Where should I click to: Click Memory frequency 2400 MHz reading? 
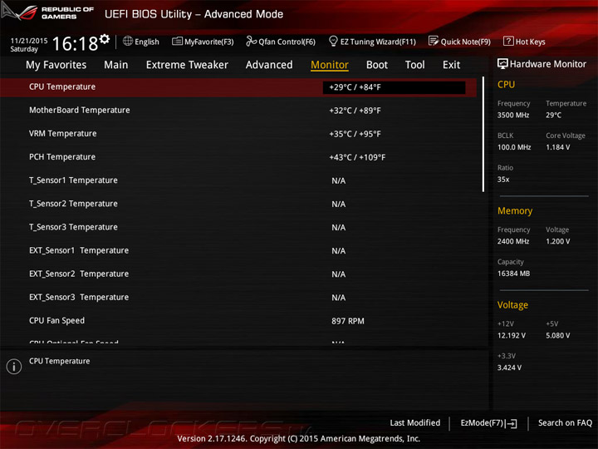[513, 241]
